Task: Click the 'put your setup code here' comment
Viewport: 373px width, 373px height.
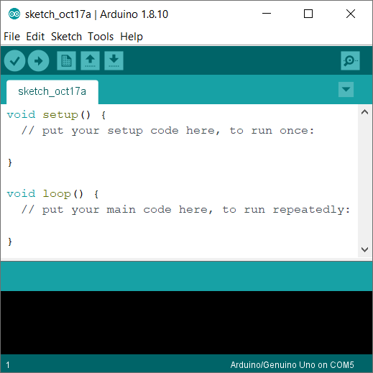Action: point(167,131)
